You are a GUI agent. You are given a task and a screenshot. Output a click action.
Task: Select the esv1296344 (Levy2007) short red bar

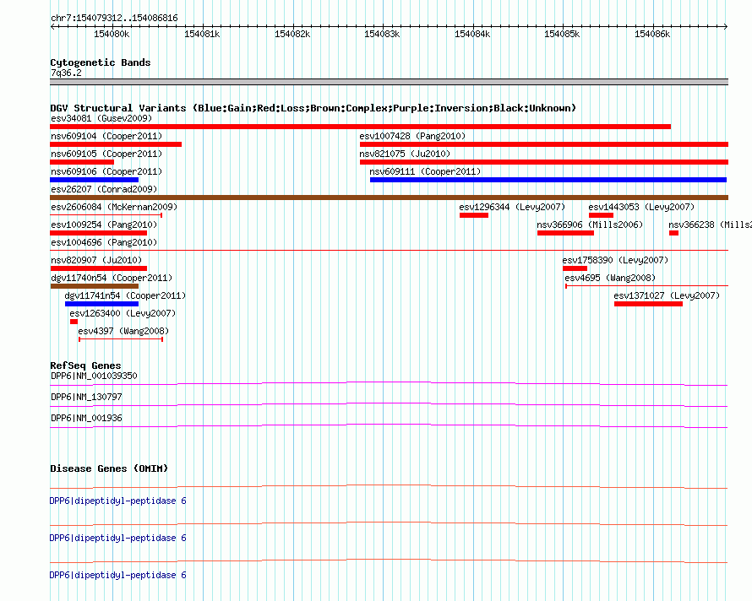click(x=474, y=215)
